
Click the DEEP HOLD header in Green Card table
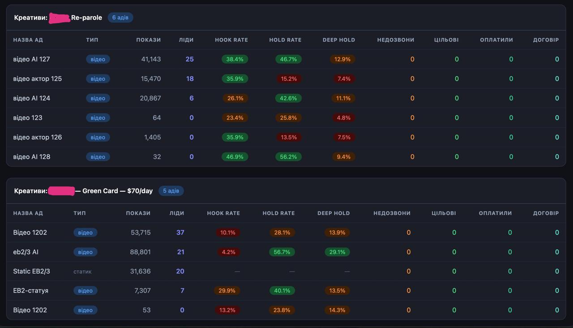point(334,213)
